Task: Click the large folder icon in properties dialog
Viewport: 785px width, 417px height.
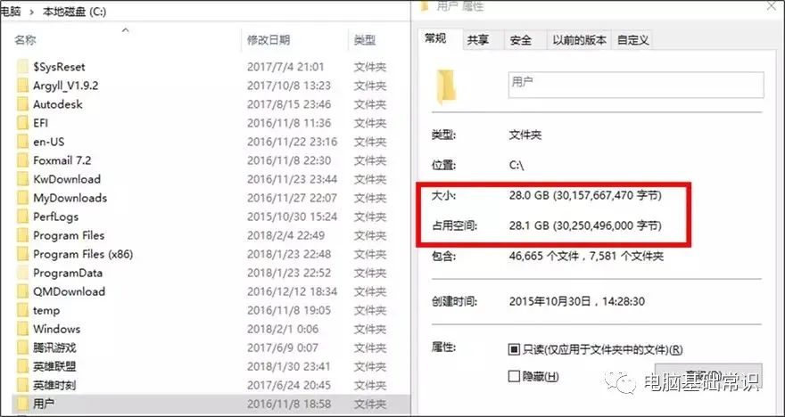Action: click(446, 87)
